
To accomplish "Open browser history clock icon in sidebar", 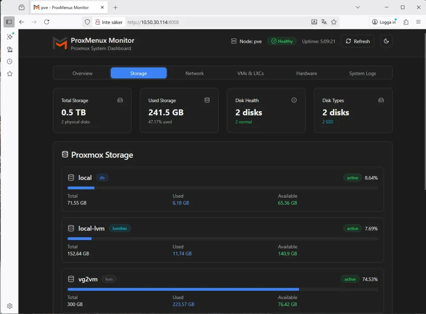I will 10,61.
